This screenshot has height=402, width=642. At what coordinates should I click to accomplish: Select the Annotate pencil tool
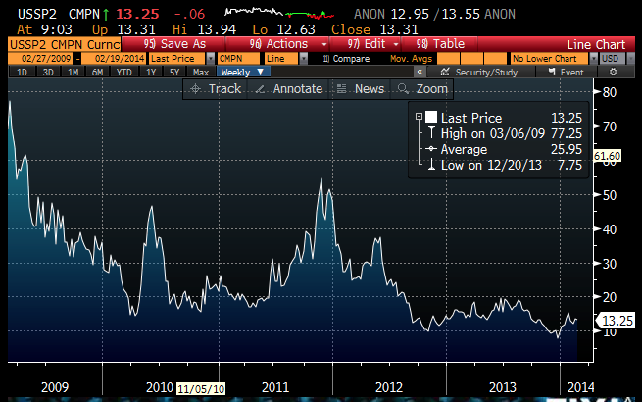click(289, 89)
